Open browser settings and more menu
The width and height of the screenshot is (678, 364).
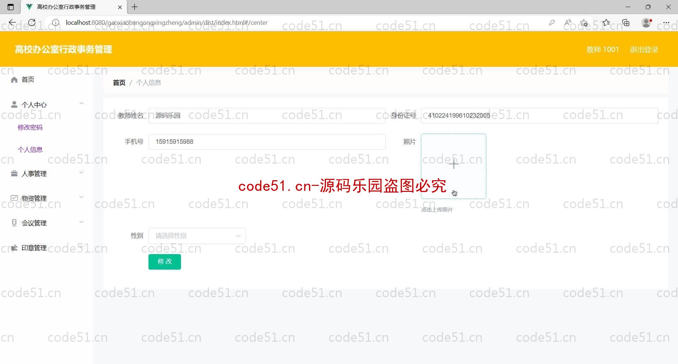tap(666, 23)
